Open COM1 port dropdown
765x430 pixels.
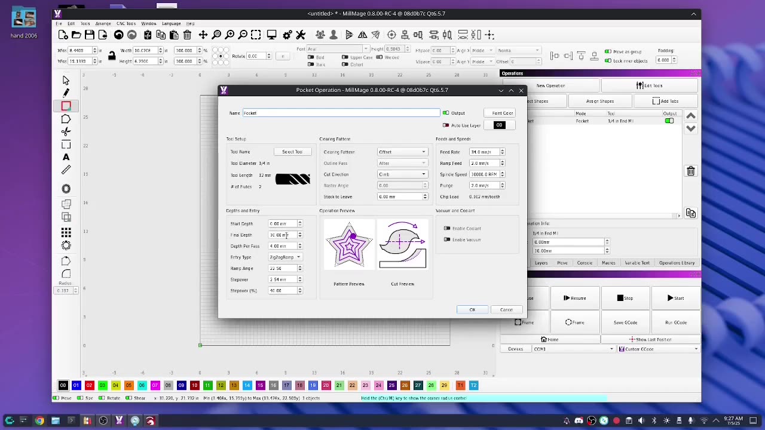(x=573, y=349)
